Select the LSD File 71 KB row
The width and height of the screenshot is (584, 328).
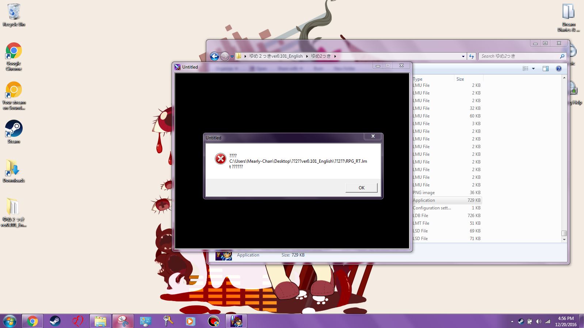(x=447, y=239)
